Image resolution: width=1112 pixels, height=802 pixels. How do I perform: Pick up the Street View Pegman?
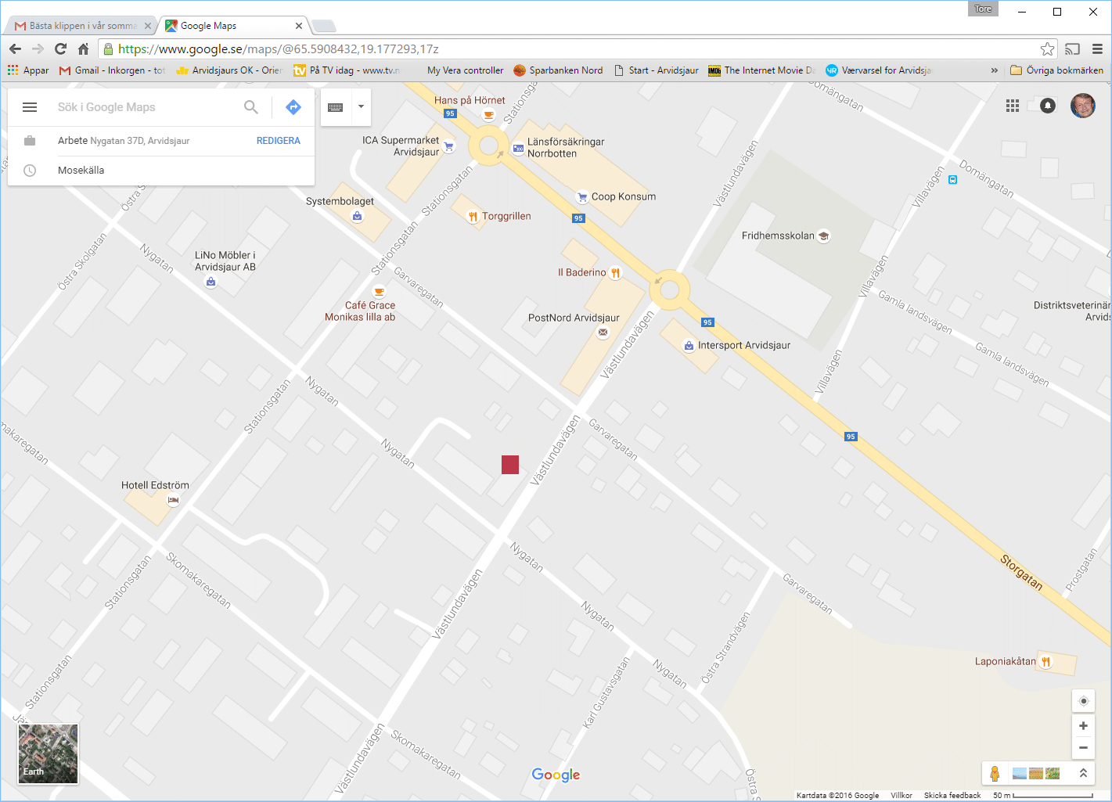click(x=995, y=773)
